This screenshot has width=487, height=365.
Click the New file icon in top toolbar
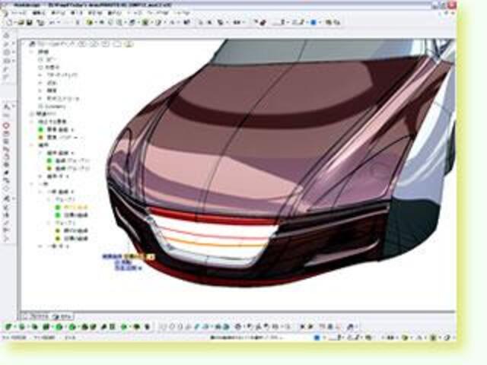click(x=9, y=22)
